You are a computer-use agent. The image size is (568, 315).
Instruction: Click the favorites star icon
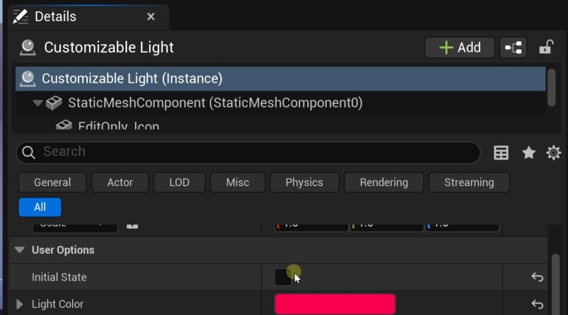coord(529,153)
